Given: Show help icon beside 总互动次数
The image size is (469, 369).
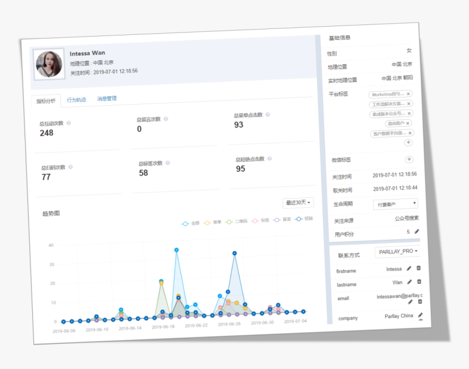Looking at the screenshot, I should tap(69, 123).
